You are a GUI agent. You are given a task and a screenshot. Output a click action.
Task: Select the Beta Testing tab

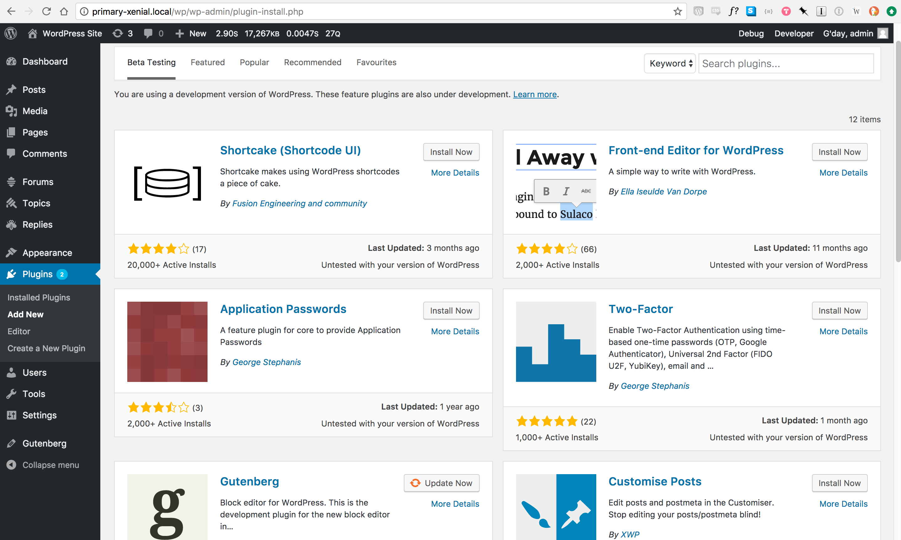pos(151,63)
